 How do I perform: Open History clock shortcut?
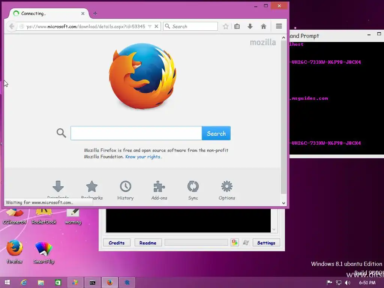tap(125, 190)
